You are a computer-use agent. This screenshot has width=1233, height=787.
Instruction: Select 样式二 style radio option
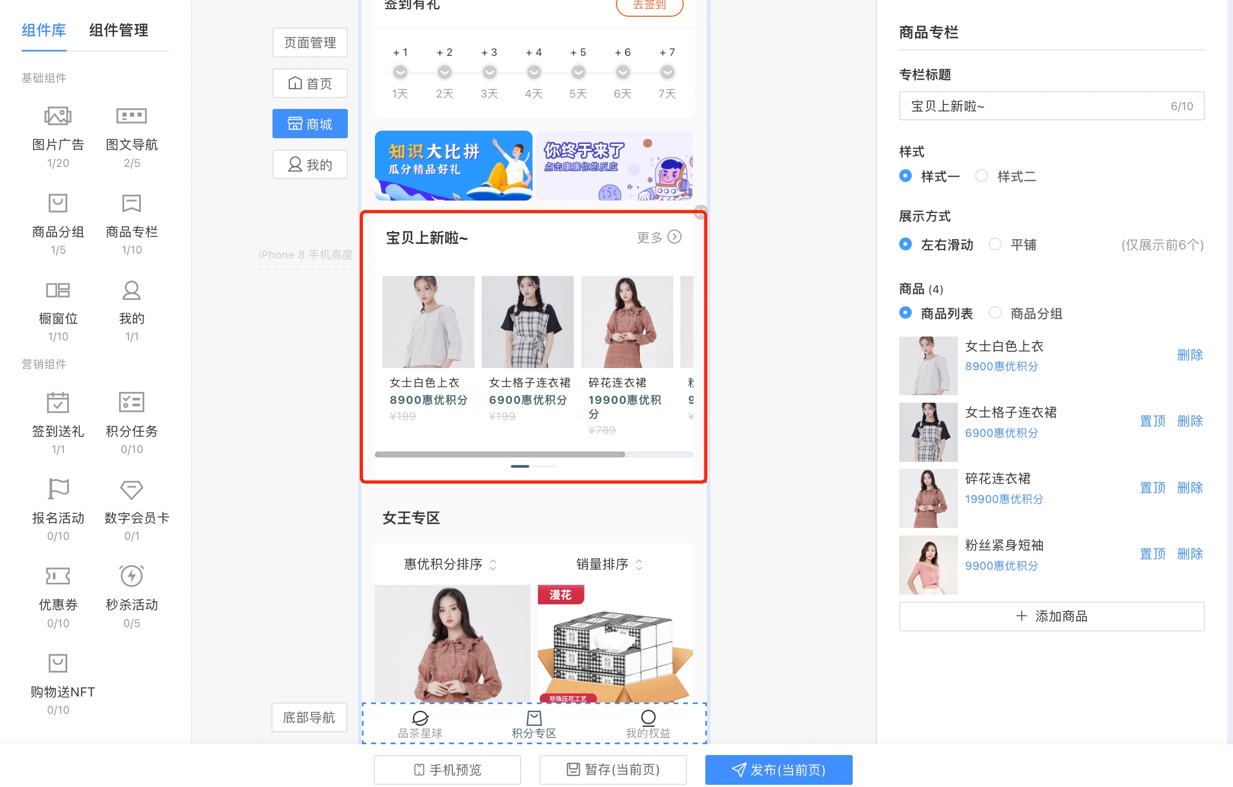tap(982, 176)
